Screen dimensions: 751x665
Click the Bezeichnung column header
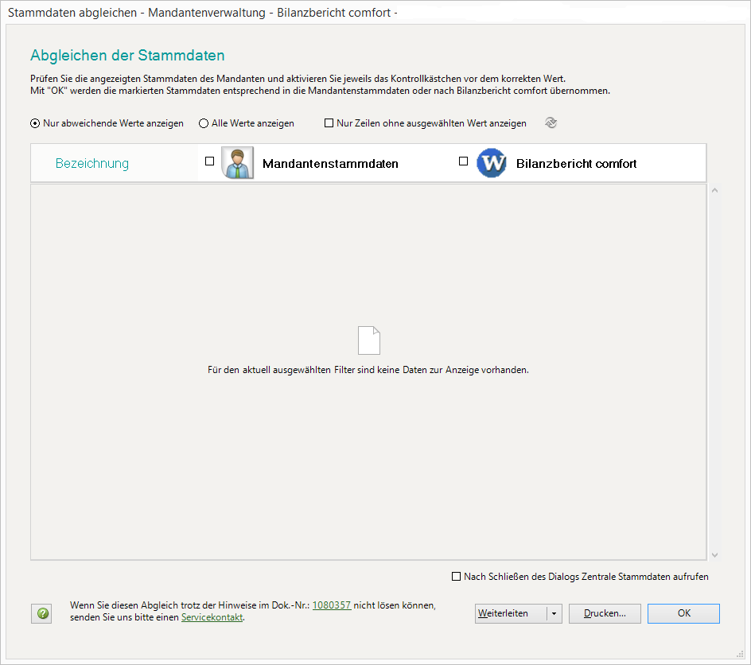click(x=92, y=163)
